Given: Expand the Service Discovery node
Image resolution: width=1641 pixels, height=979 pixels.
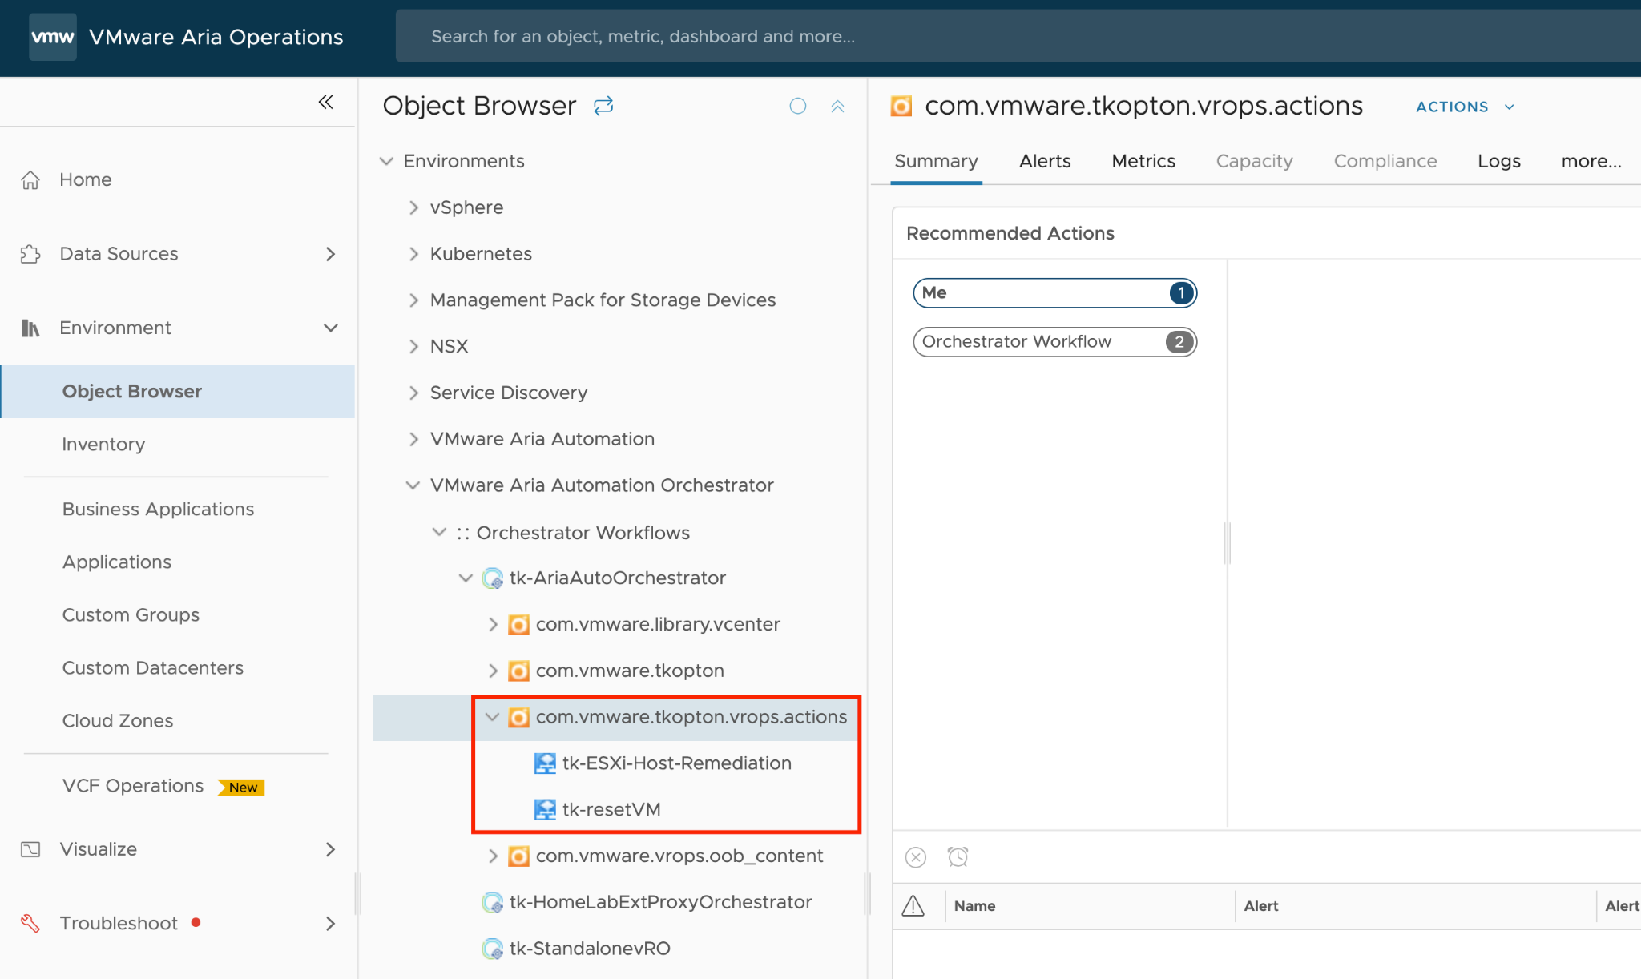Looking at the screenshot, I should pyautogui.click(x=413, y=393).
